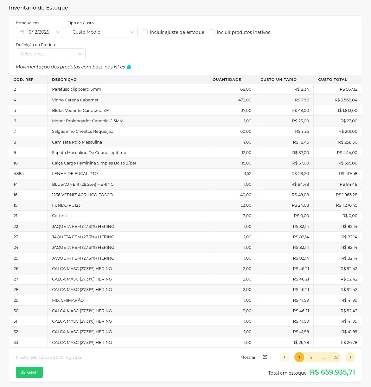Click the pagination ellipsis between pages
The image size is (371, 387).
click(323, 357)
